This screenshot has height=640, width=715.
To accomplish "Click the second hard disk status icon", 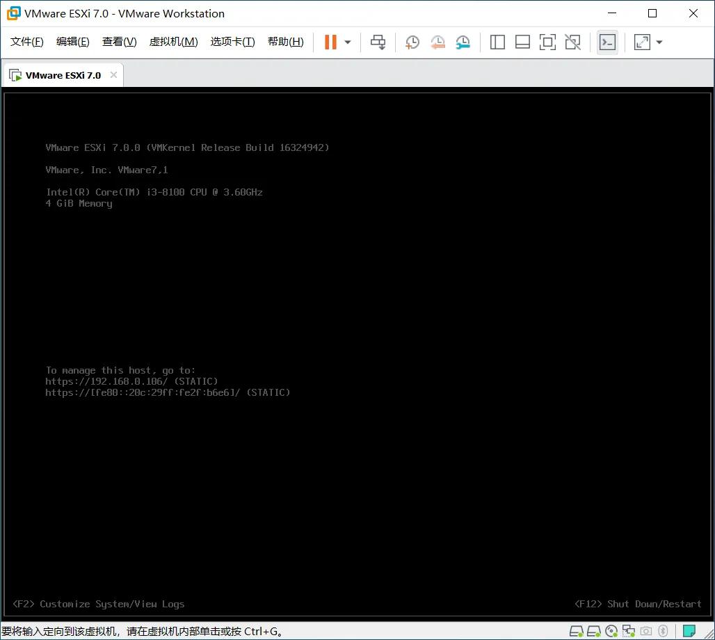I will click(594, 632).
